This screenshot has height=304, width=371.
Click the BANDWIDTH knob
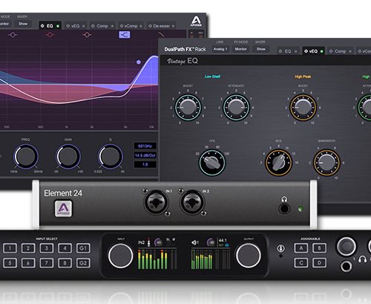pos(326,163)
